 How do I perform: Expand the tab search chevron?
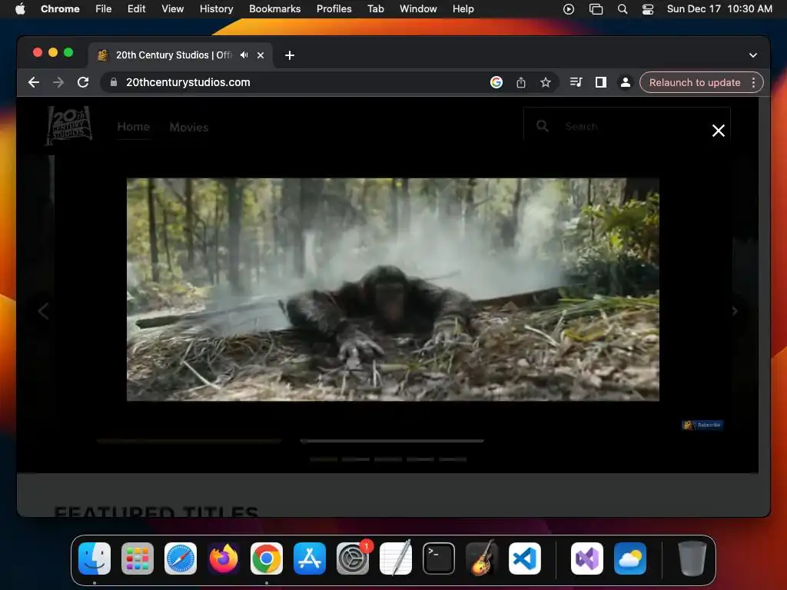point(753,55)
